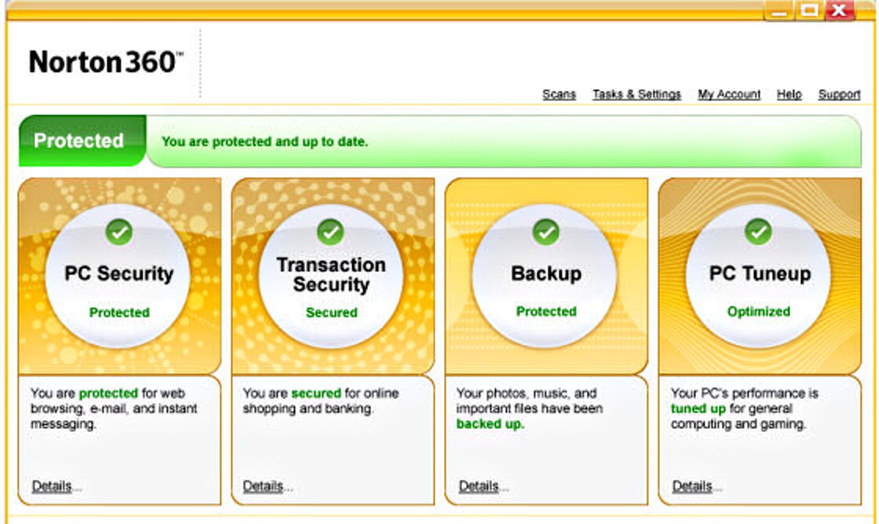This screenshot has height=524, width=879.
Task: Click the green Protected status badge
Action: pyautogui.click(x=83, y=141)
